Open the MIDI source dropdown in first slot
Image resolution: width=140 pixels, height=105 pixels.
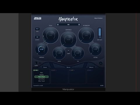37,70
